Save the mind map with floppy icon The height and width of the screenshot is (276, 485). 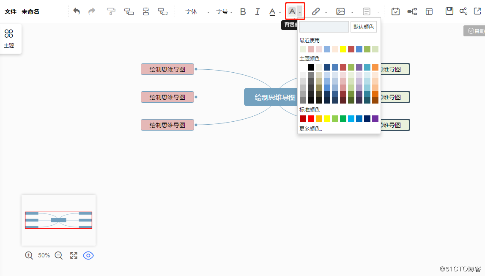449,11
